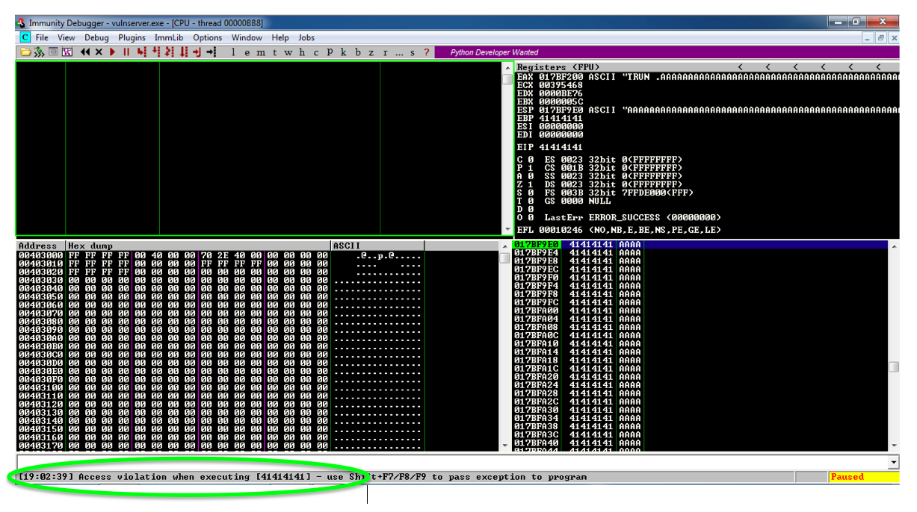Click the Execute till return icon

coord(197,52)
